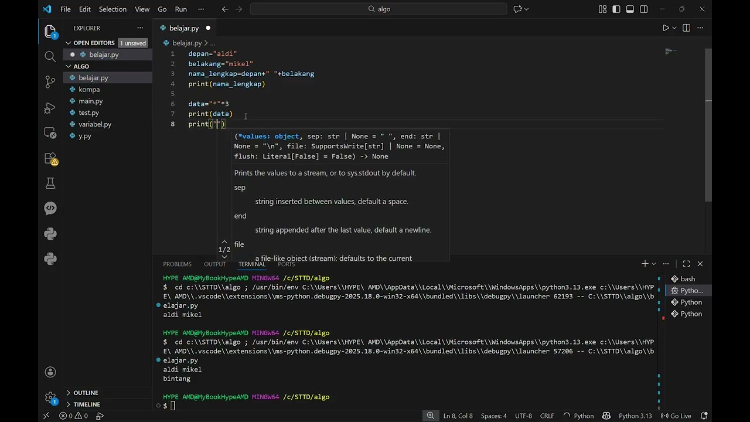Viewport: 750px width, 422px height.
Task: Open the View menu
Action: [142, 9]
